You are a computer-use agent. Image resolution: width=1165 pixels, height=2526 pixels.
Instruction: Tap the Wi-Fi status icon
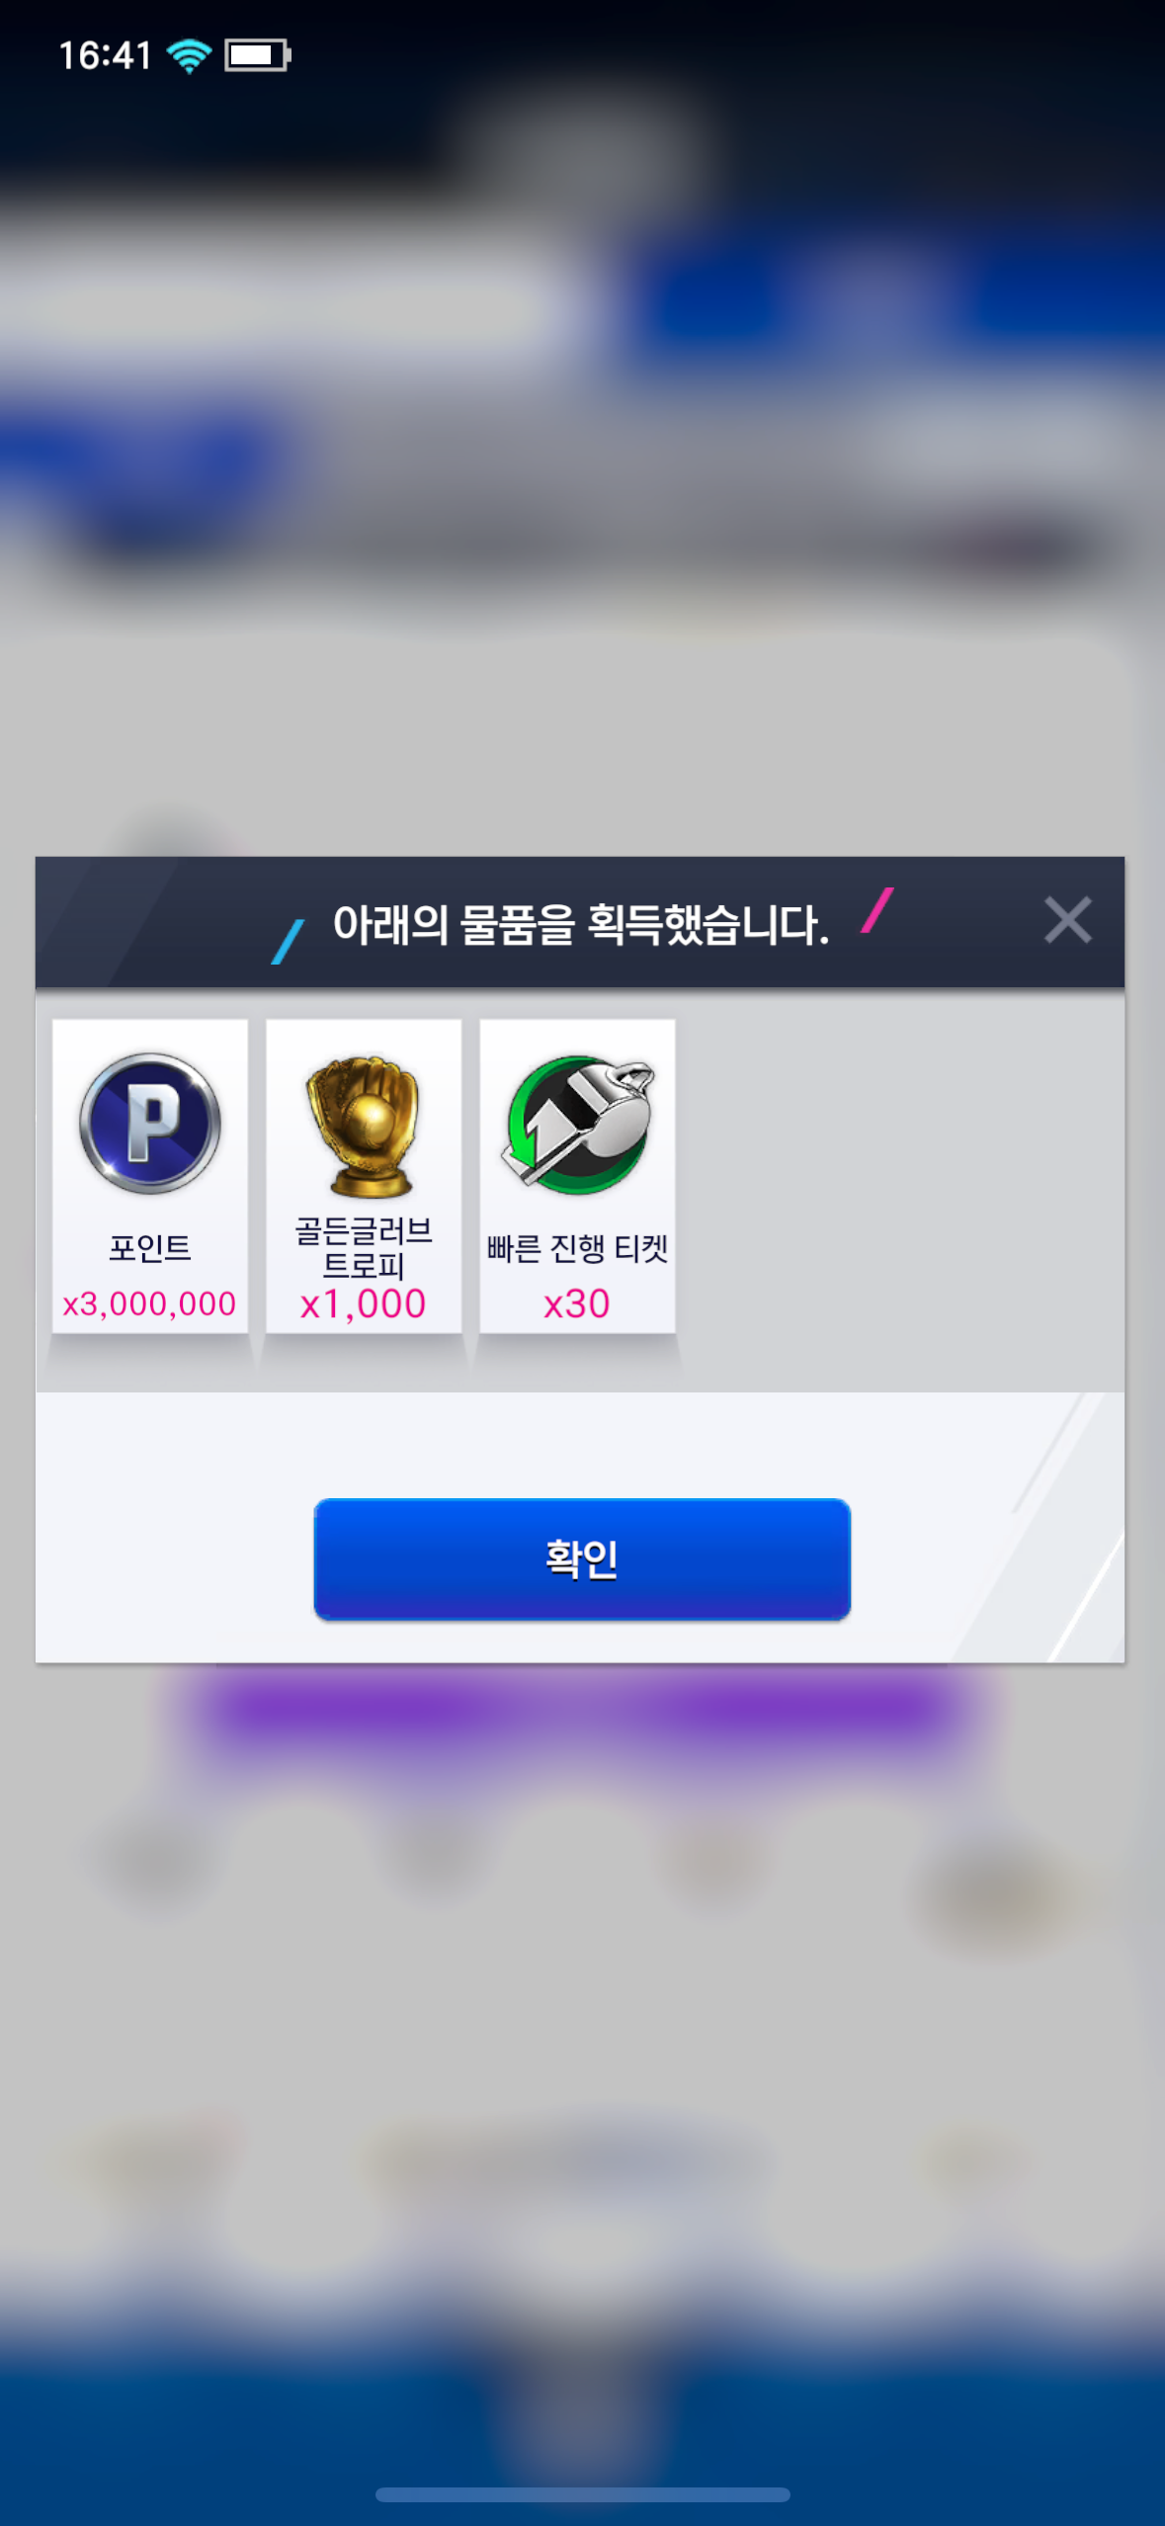[x=189, y=55]
